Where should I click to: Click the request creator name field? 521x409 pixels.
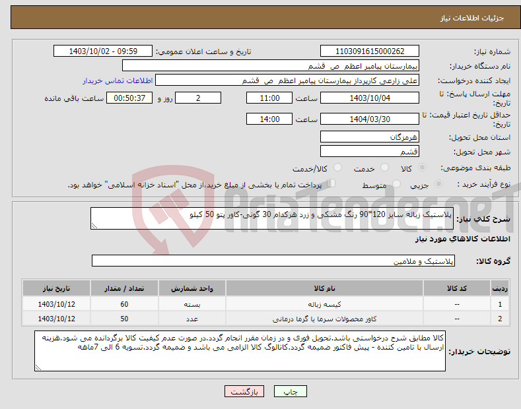pyautogui.click(x=287, y=80)
